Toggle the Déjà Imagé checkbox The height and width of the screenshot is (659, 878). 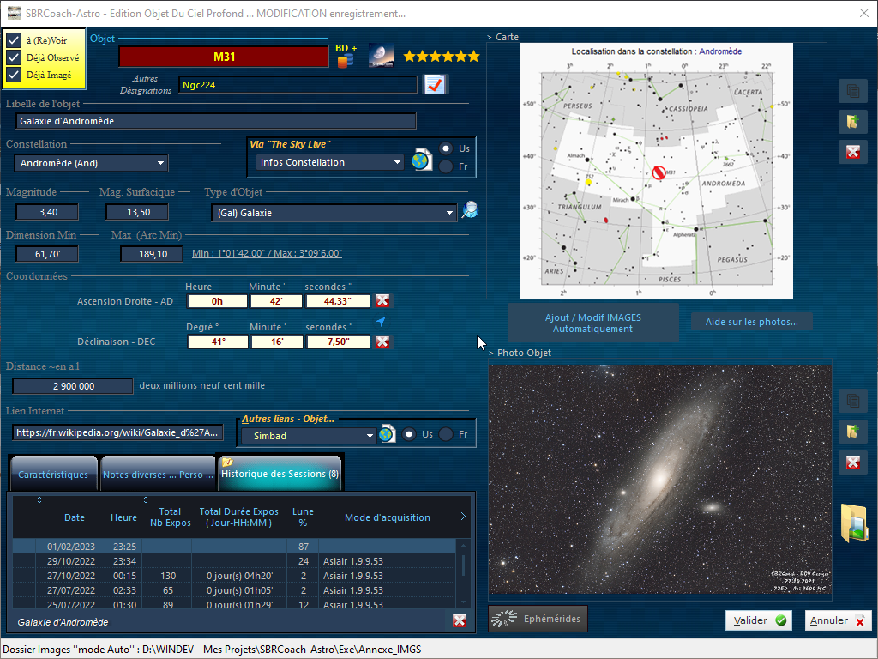(14, 75)
